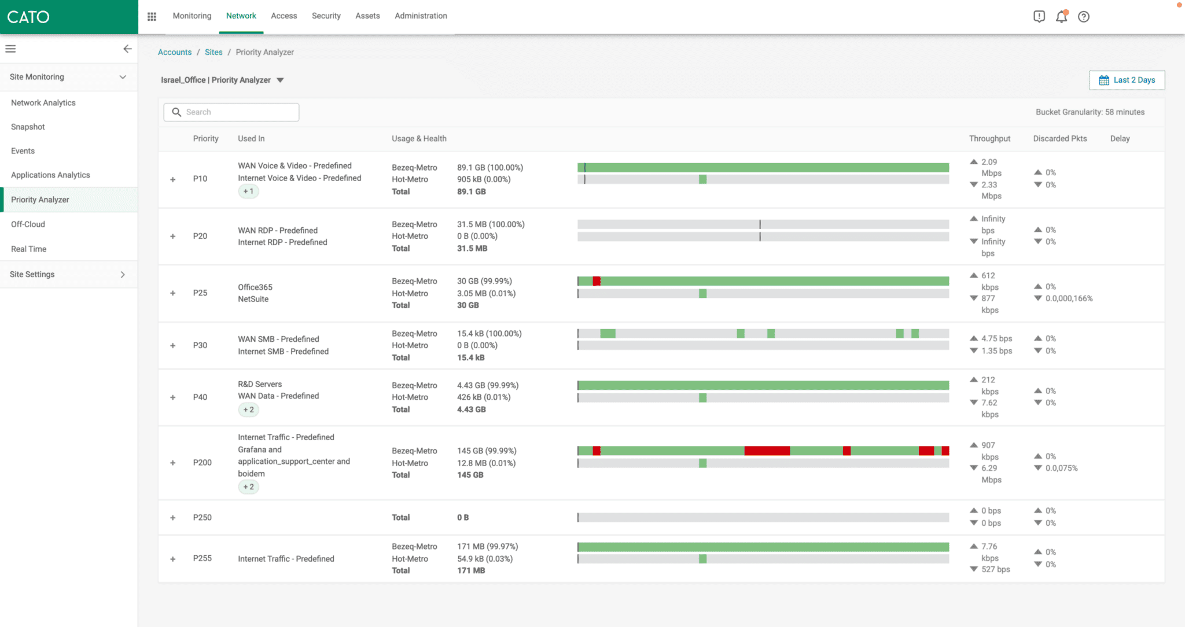Open the app launcher grid icon
Viewport: 1185px width, 627px height.
coord(152,16)
